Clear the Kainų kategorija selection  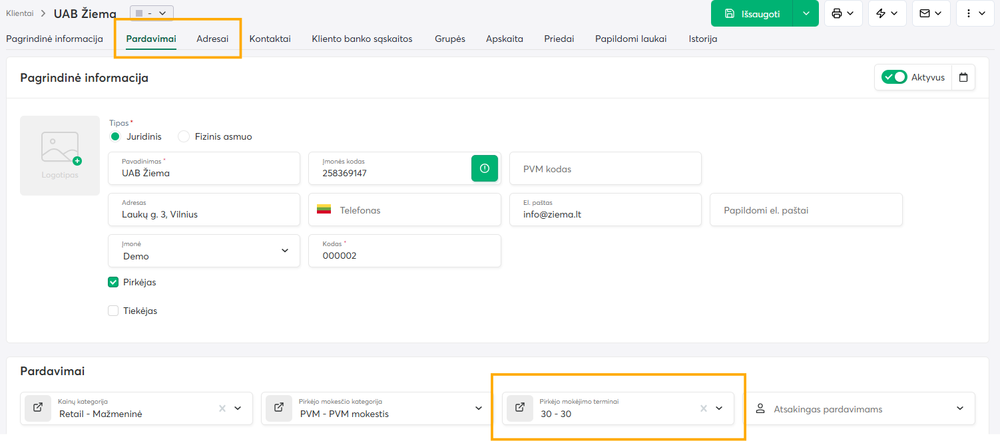coord(222,408)
